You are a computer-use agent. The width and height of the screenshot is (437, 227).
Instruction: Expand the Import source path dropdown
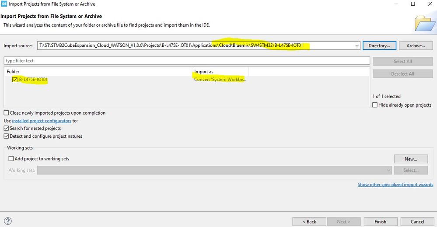tap(357, 45)
